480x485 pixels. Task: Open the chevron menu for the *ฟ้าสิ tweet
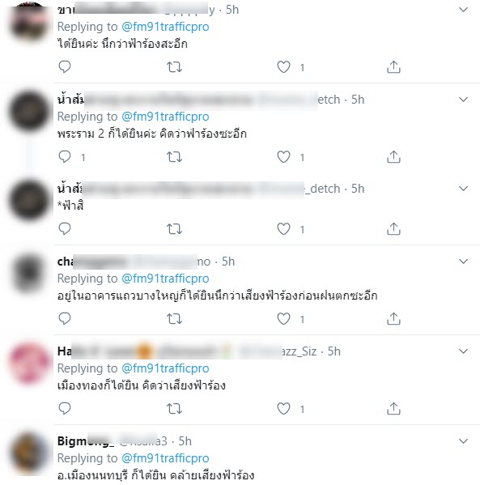463,189
